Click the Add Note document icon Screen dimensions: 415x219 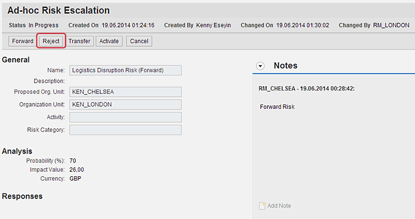[x=262, y=206]
